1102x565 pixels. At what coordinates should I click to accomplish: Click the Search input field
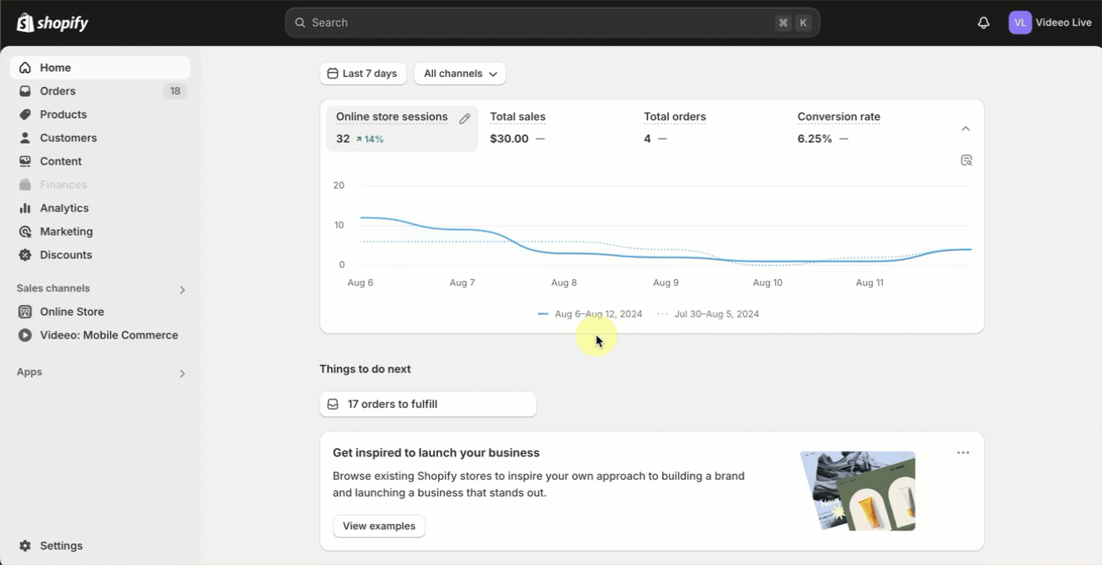pos(535,23)
